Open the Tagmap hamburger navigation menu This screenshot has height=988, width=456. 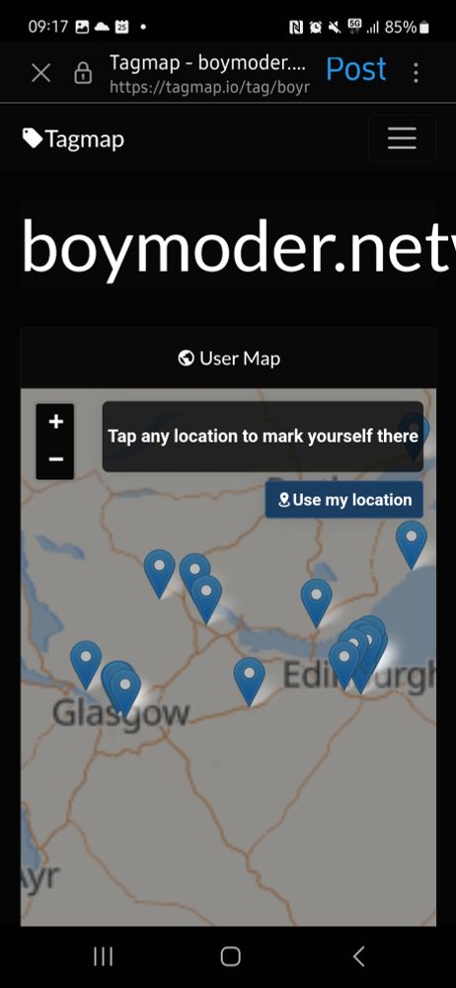coord(402,138)
